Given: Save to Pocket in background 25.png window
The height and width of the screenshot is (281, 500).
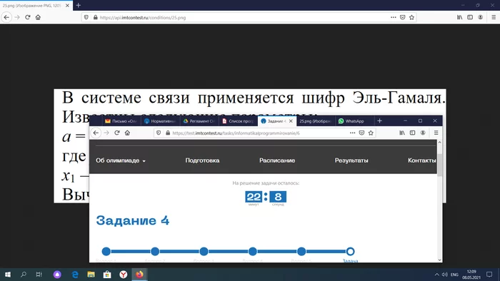Looking at the screenshot, I should pyautogui.click(x=402, y=18).
